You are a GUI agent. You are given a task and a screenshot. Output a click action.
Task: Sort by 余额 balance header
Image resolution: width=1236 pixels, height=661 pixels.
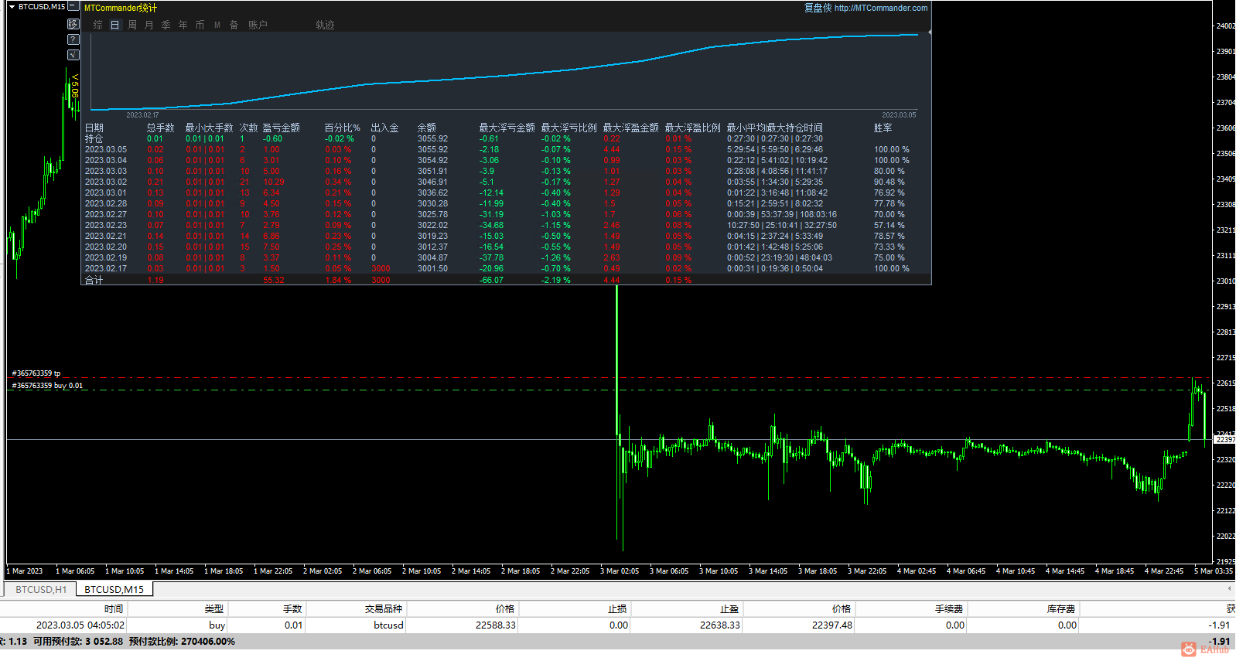(x=427, y=128)
